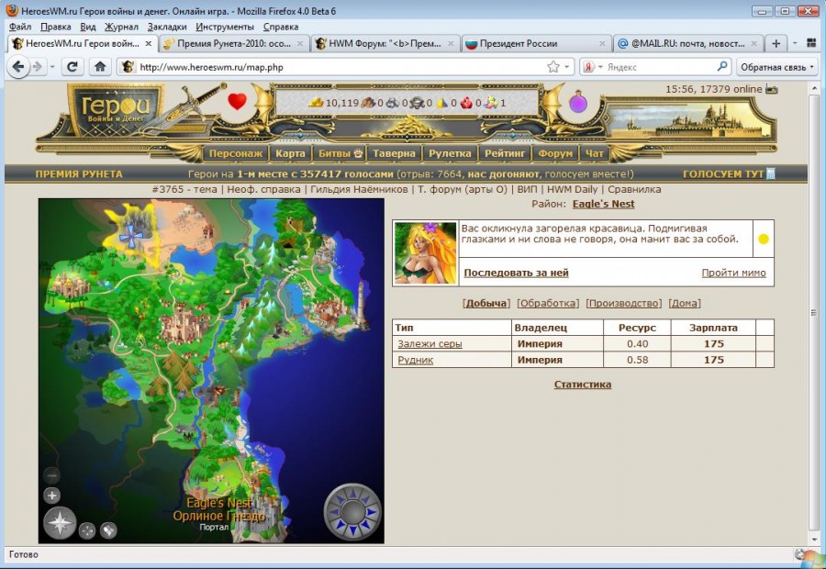Click the ore resource icon
Screen dimensions: 826x569
393,103
